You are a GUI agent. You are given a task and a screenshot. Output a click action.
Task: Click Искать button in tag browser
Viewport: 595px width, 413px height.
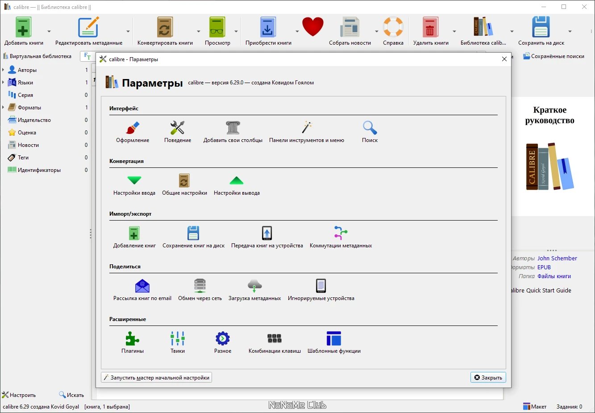[x=71, y=395]
